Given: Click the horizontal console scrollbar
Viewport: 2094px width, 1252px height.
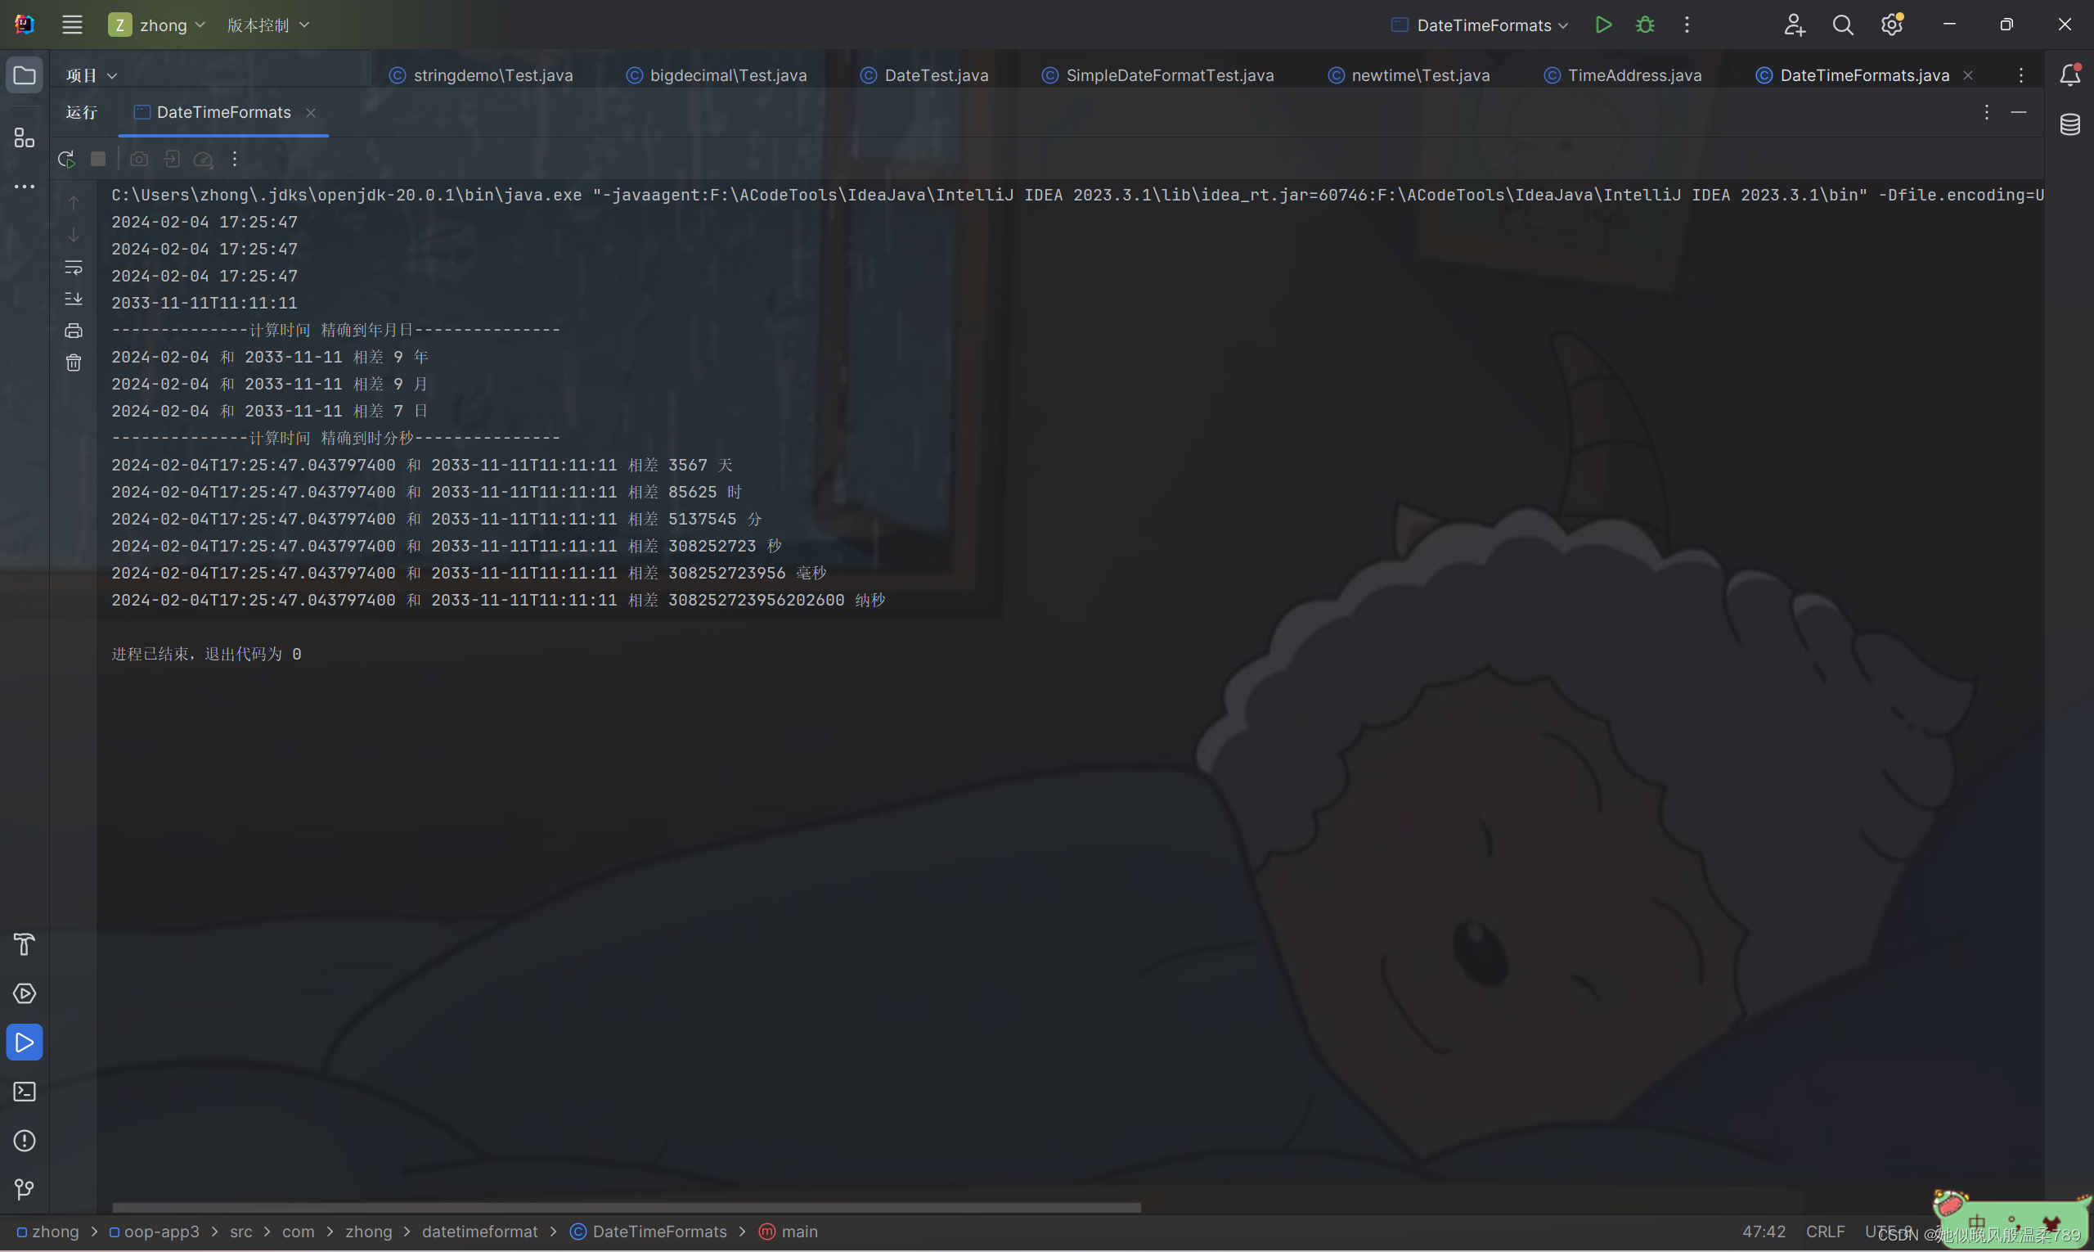Looking at the screenshot, I should pos(627,1207).
